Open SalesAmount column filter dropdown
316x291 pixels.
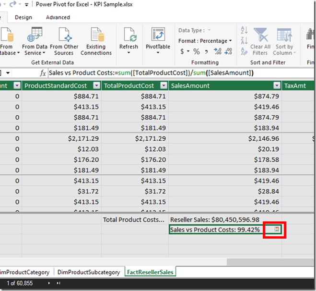click(277, 85)
